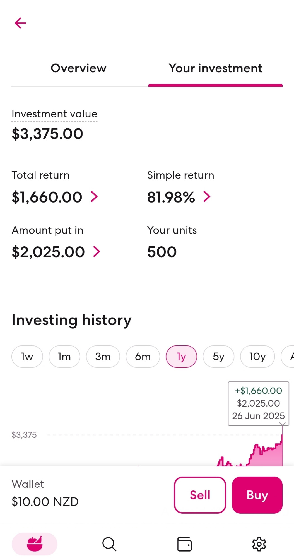Viewport: 294px width, 558px height.
Task: Open the portfolio home icon in bottom navigation
Action: click(35, 544)
